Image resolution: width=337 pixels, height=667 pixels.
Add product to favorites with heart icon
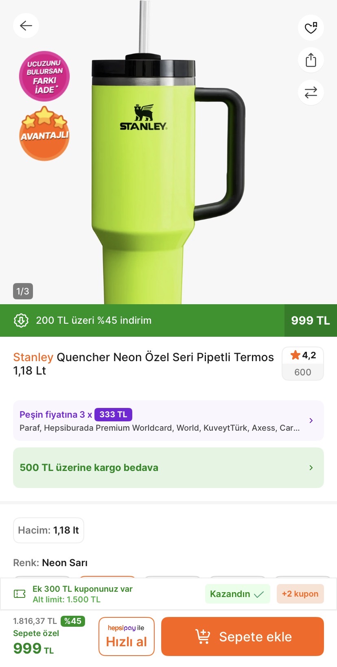311,28
